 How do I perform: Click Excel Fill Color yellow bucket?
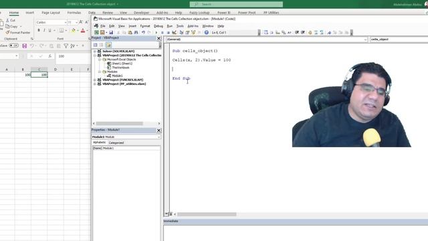[73, 31]
